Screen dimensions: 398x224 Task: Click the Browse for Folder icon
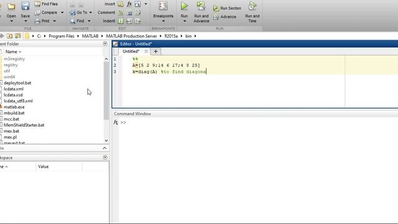pos(18,36)
